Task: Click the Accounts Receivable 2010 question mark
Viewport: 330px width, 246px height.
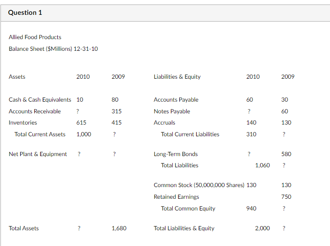Action: click(78, 111)
